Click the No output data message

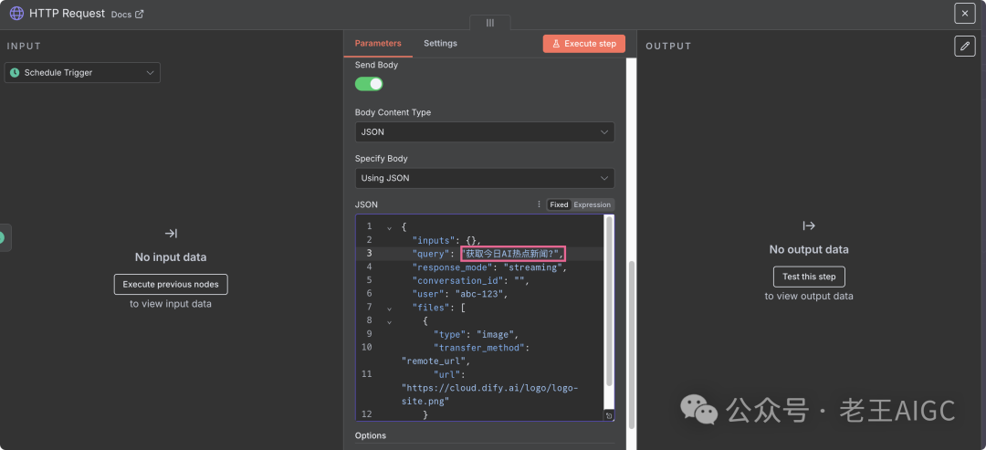(x=809, y=249)
